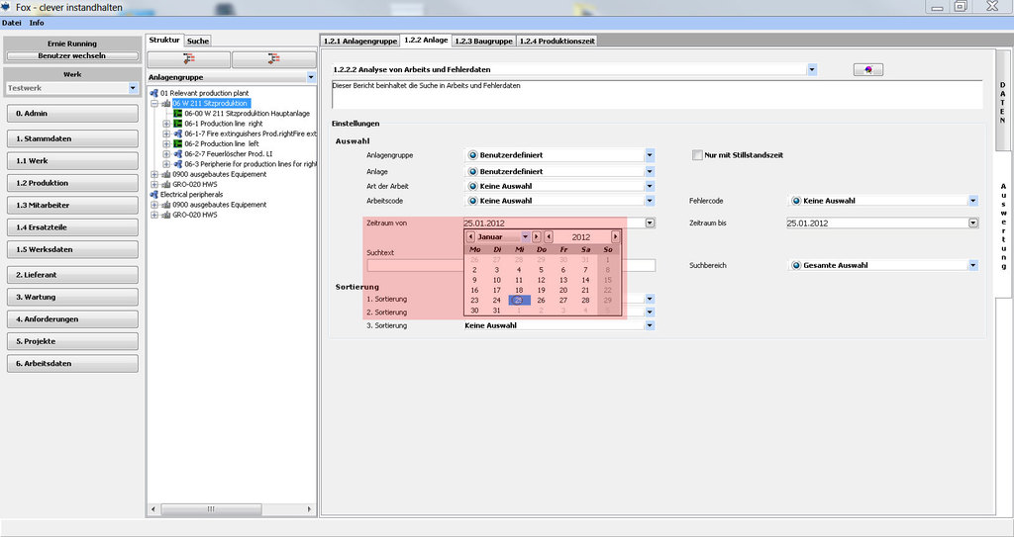Advance to the next year in calendar

pyautogui.click(x=615, y=237)
